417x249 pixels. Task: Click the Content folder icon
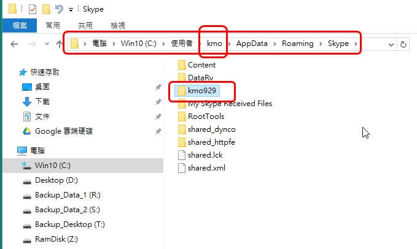[x=182, y=65]
